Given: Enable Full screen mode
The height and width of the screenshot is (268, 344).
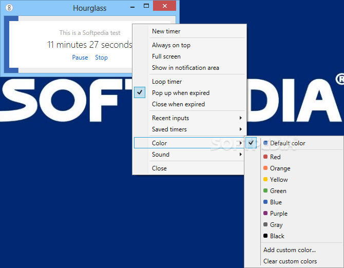Looking at the screenshot, I should click(x=189, y=56).
